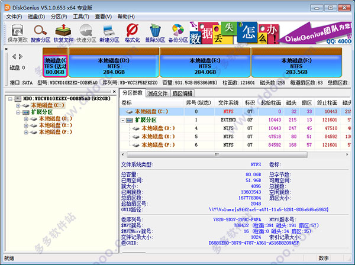The image size is (355, 265).
Task: Click 卷GUID value D6889E80-3879-4787
Action: 254,243
